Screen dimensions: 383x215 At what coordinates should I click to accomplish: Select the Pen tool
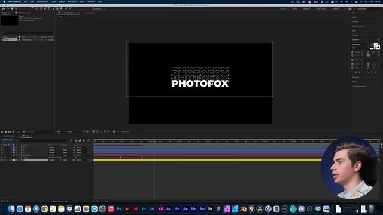tap(45, 8)
